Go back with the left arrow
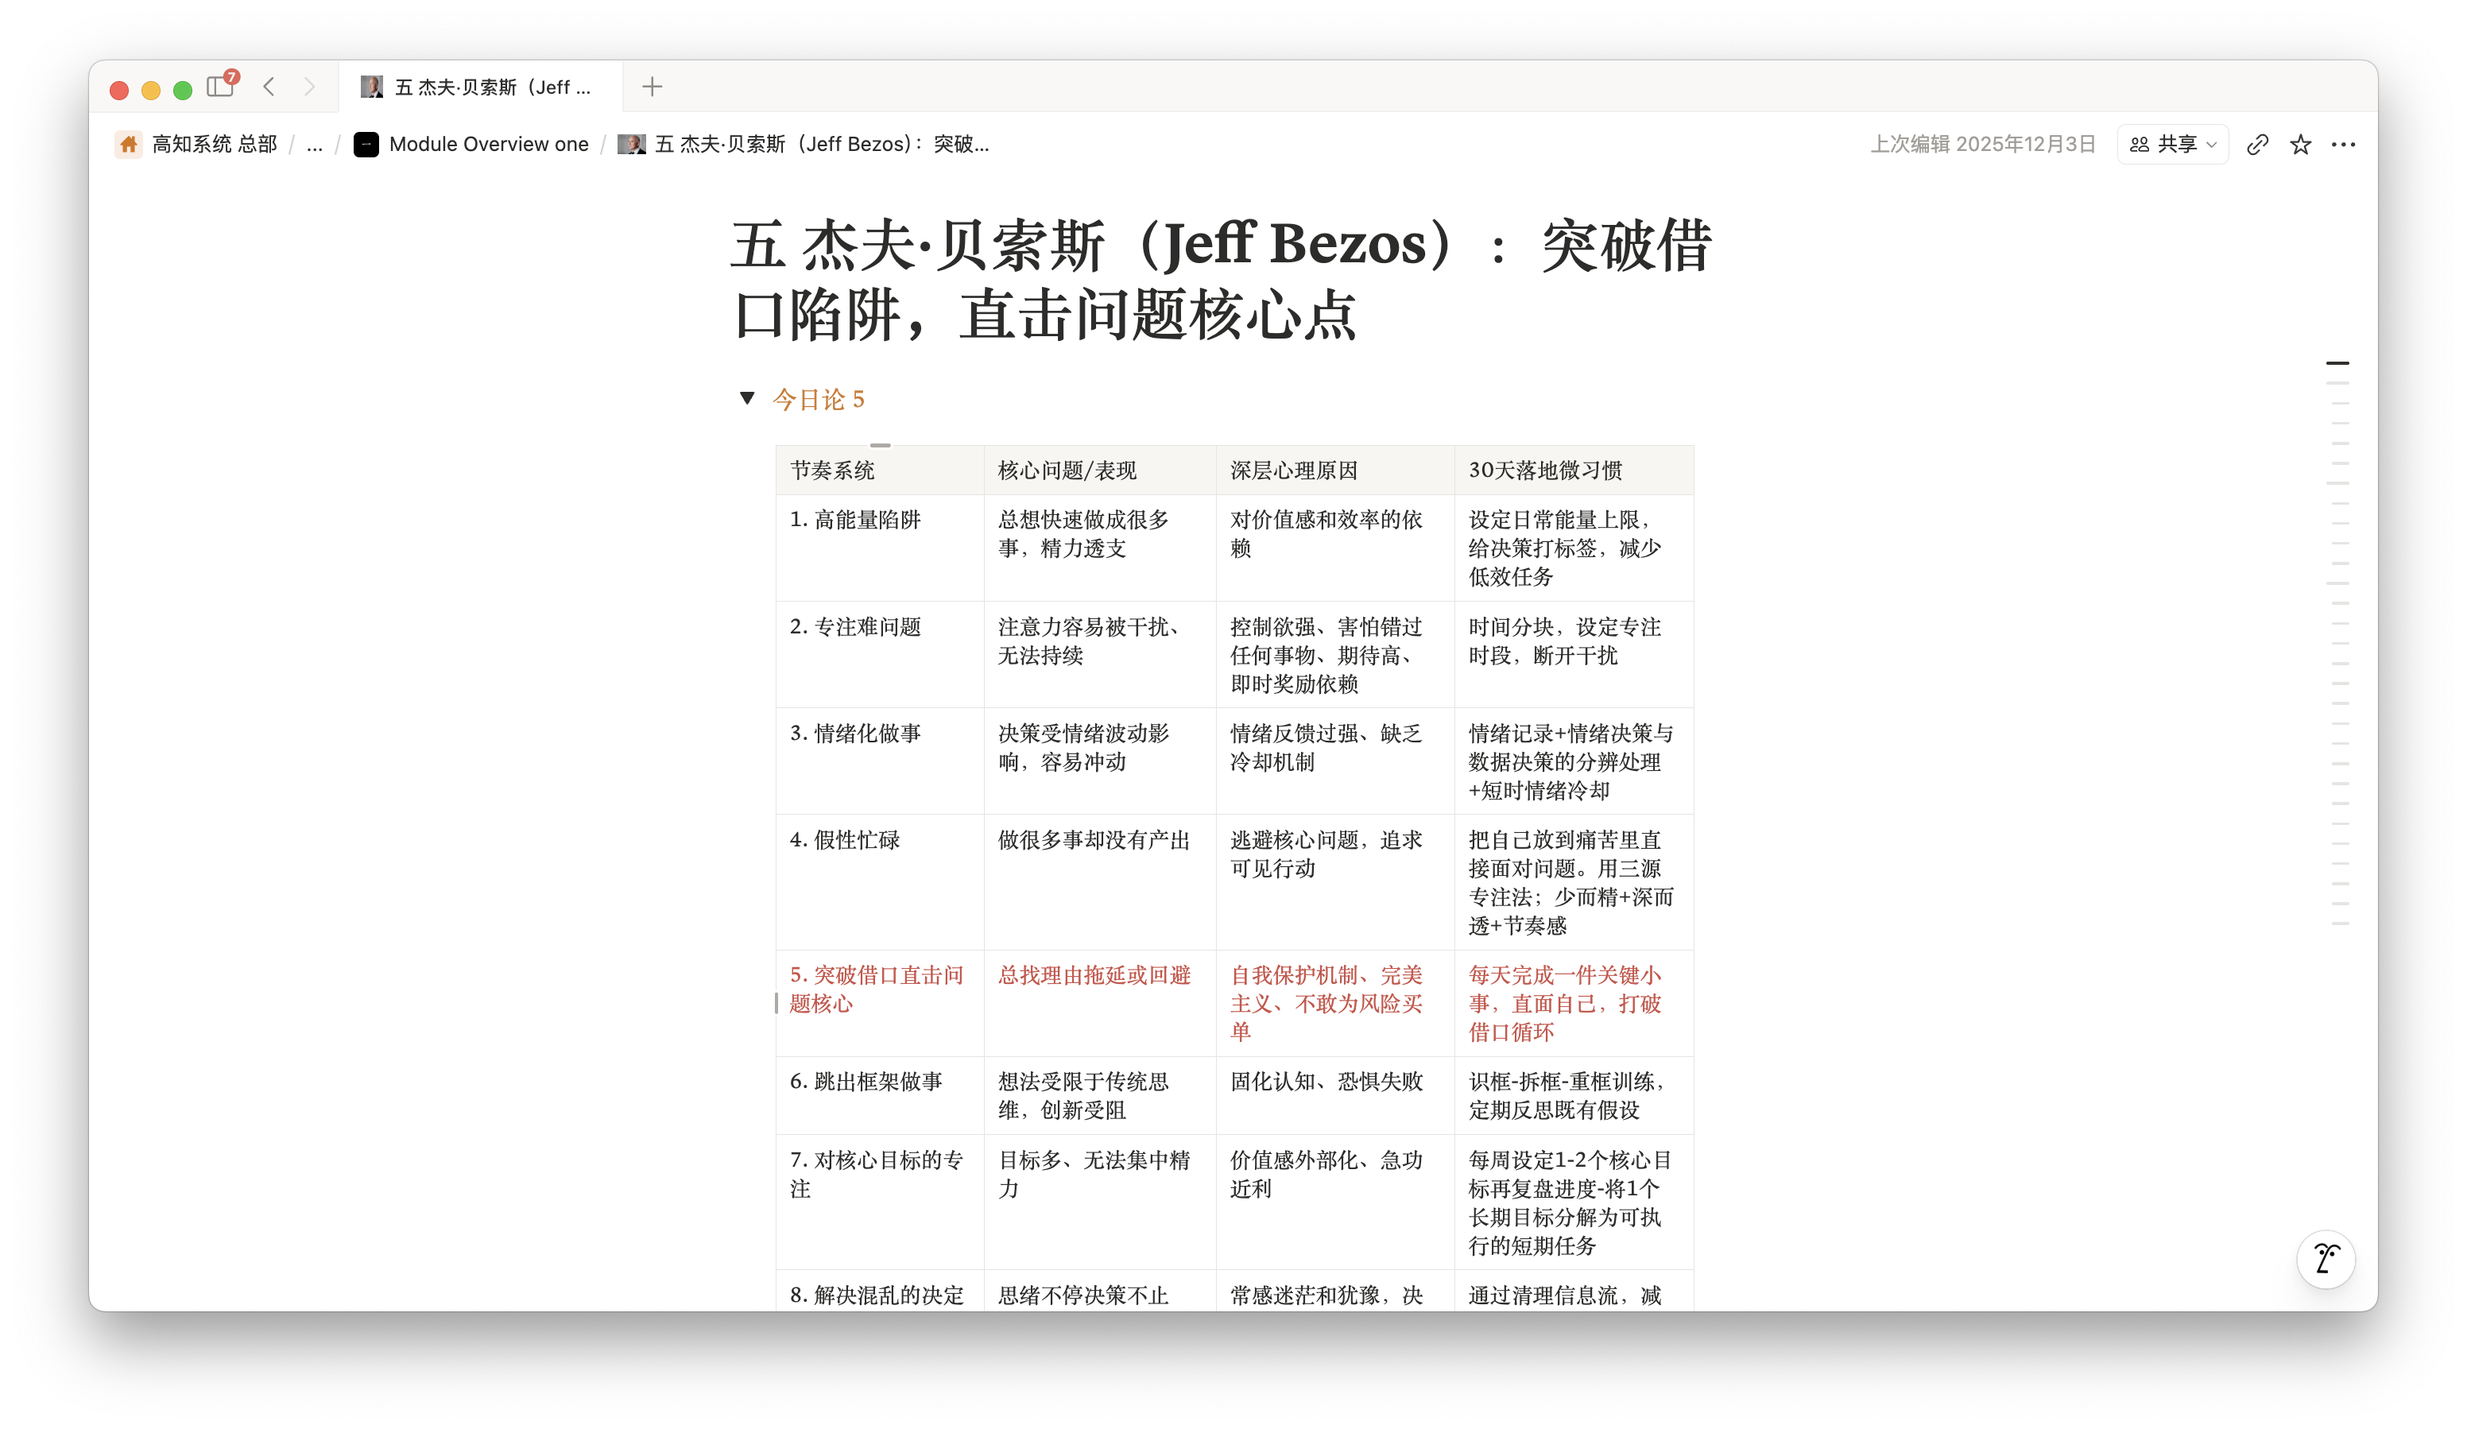This screenshot has height=1429, width=2467. click(269, 87)
